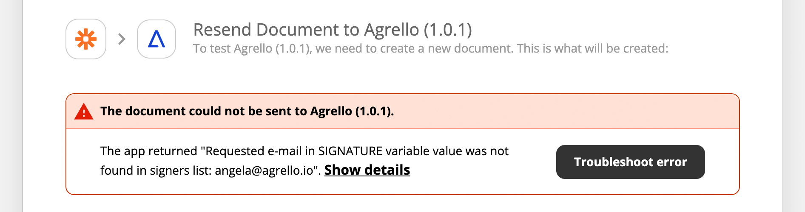Click the gray margin left of the card
Viewport: 805px width, 212px height.
click(x=11, y=106)
